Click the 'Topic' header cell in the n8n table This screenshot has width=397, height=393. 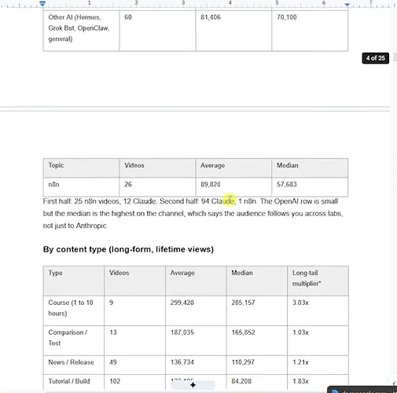(81, 167)
